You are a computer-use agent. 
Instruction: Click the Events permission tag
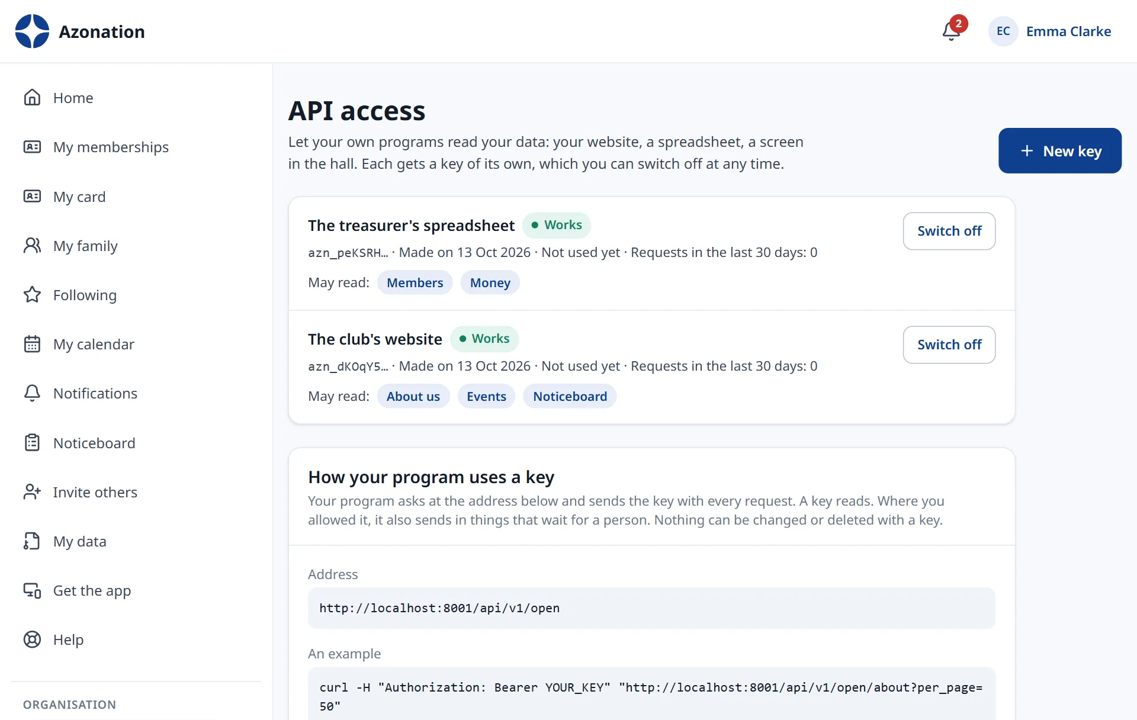pos(486,396)
